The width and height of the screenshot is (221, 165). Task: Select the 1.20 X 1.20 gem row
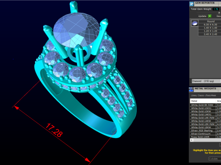pyautogui.click(x=210, y=31)
